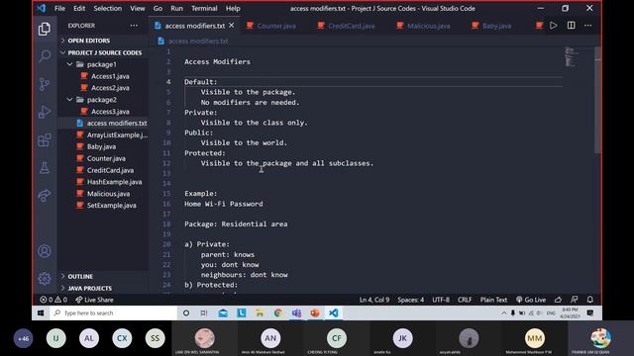Viewport: 634px width, 356px height.
Task: Open the Accounts menu icon
Action: (45, 251)
